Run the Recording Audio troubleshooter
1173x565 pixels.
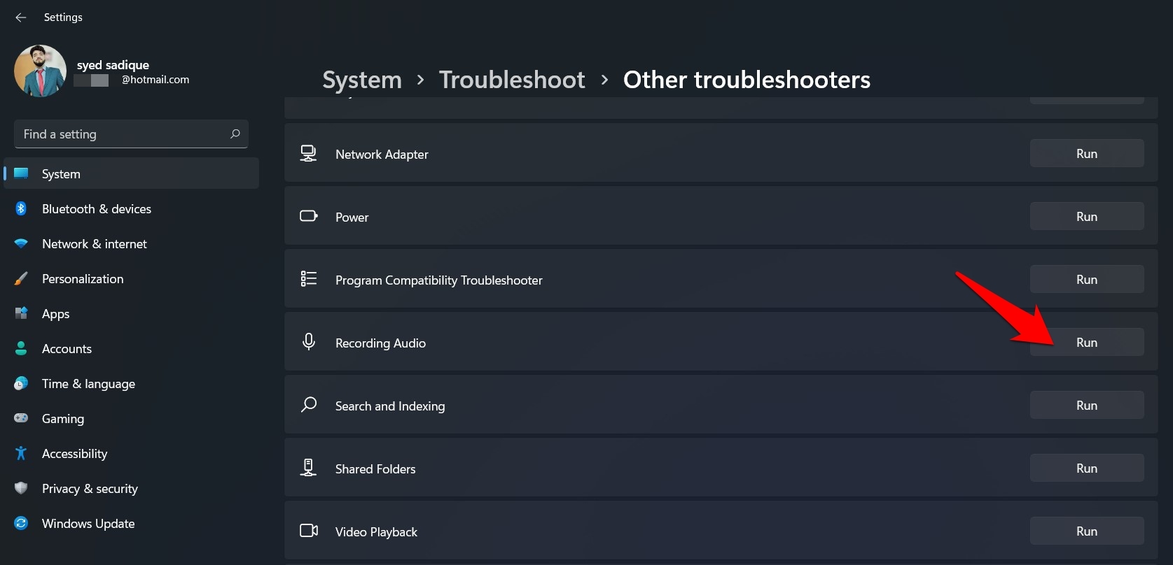[x=1086, y=343]
